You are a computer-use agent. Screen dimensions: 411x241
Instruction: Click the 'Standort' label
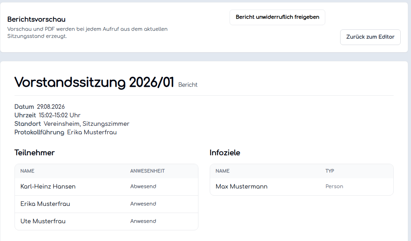[28, 124]
